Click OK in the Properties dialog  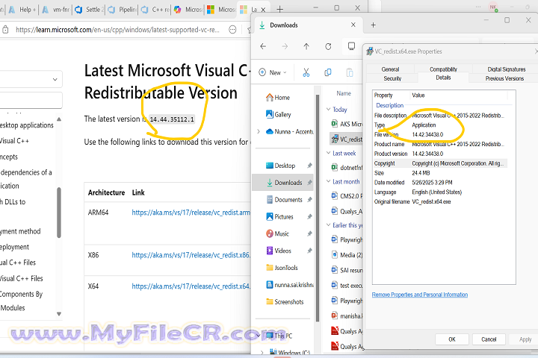(x=452, y=339)
